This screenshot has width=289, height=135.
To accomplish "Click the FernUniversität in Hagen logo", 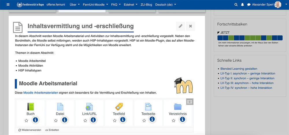I will (x=30, y=5).
